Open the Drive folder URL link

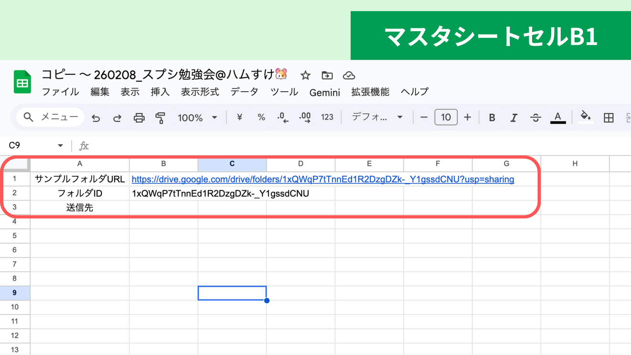pyautogui.click(x=323, y=179)
